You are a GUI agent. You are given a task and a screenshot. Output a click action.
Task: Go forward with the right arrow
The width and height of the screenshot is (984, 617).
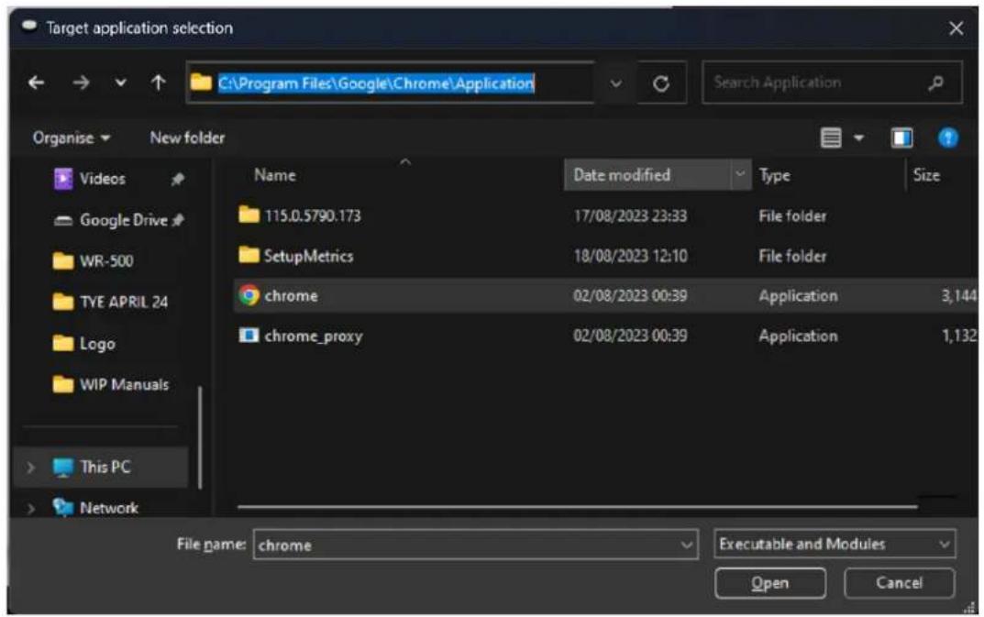click(81, 83)
